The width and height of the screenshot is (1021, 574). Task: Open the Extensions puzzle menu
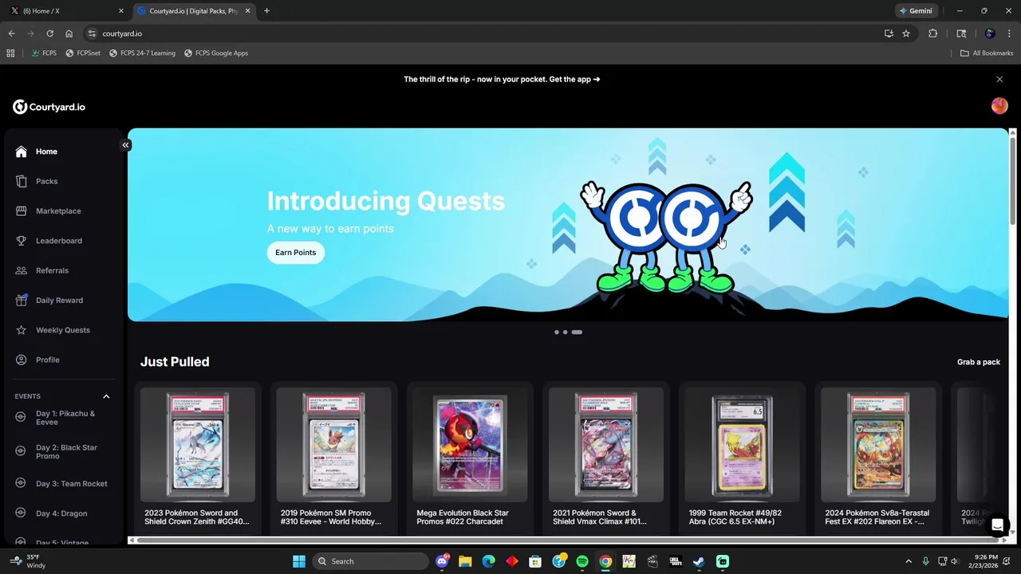coord(933,33)
